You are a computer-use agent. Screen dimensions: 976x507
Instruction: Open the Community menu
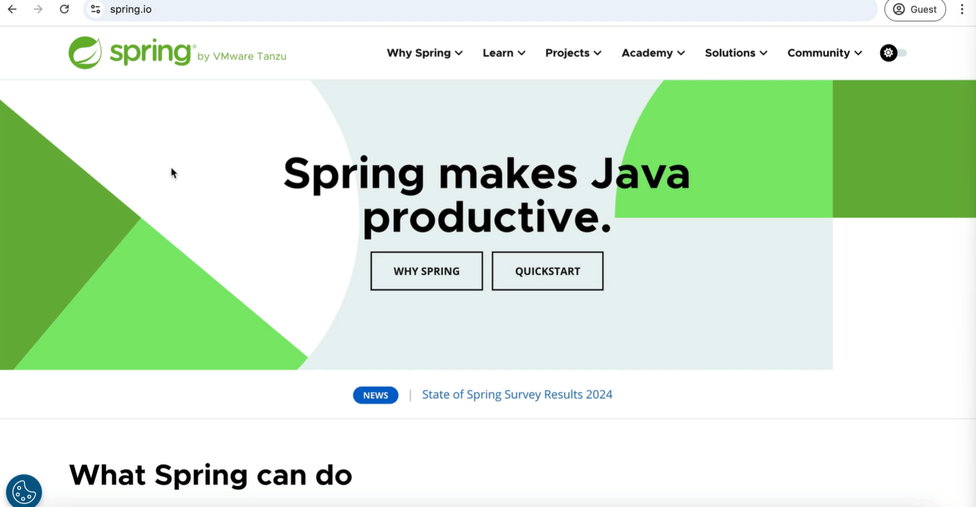(824, 53)
